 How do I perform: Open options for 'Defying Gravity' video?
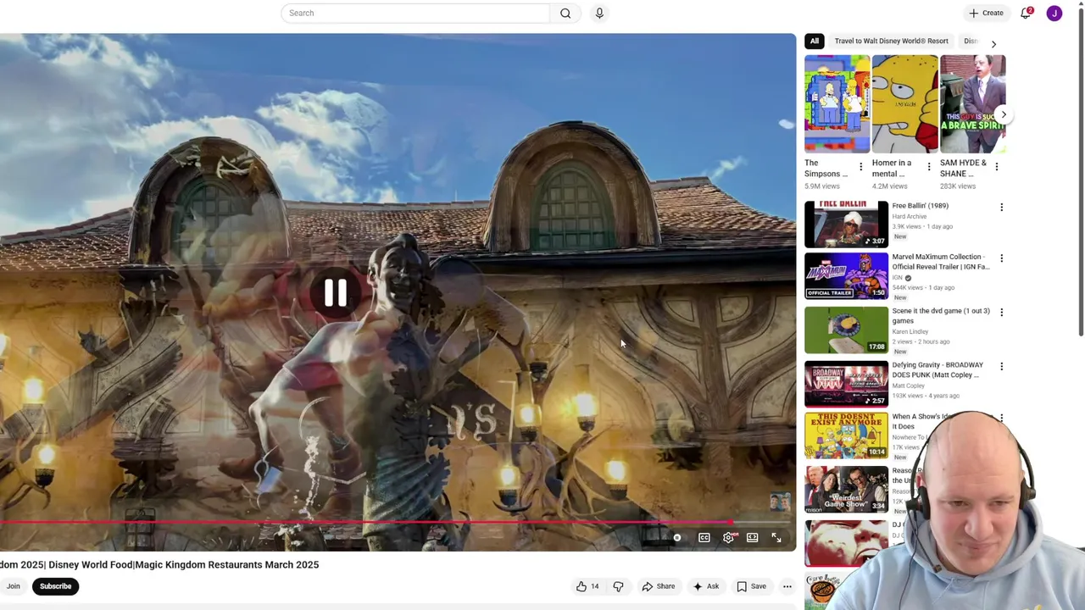(1001, 367)
